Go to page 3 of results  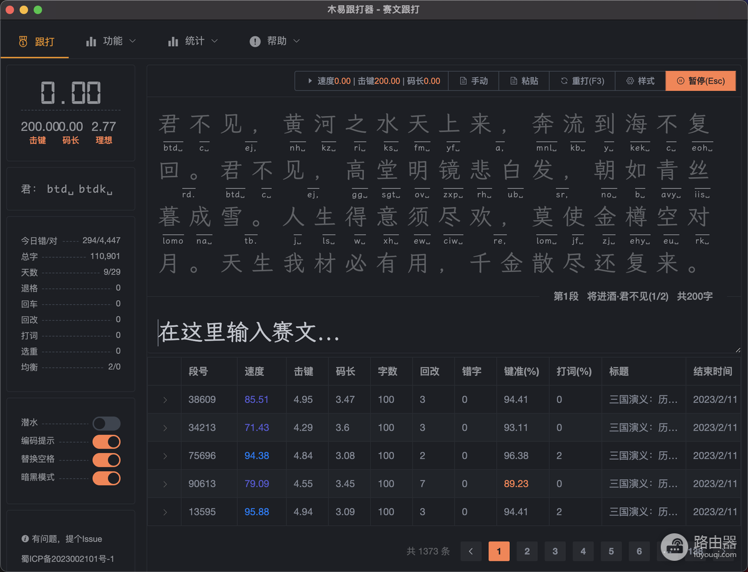(555, 551)
